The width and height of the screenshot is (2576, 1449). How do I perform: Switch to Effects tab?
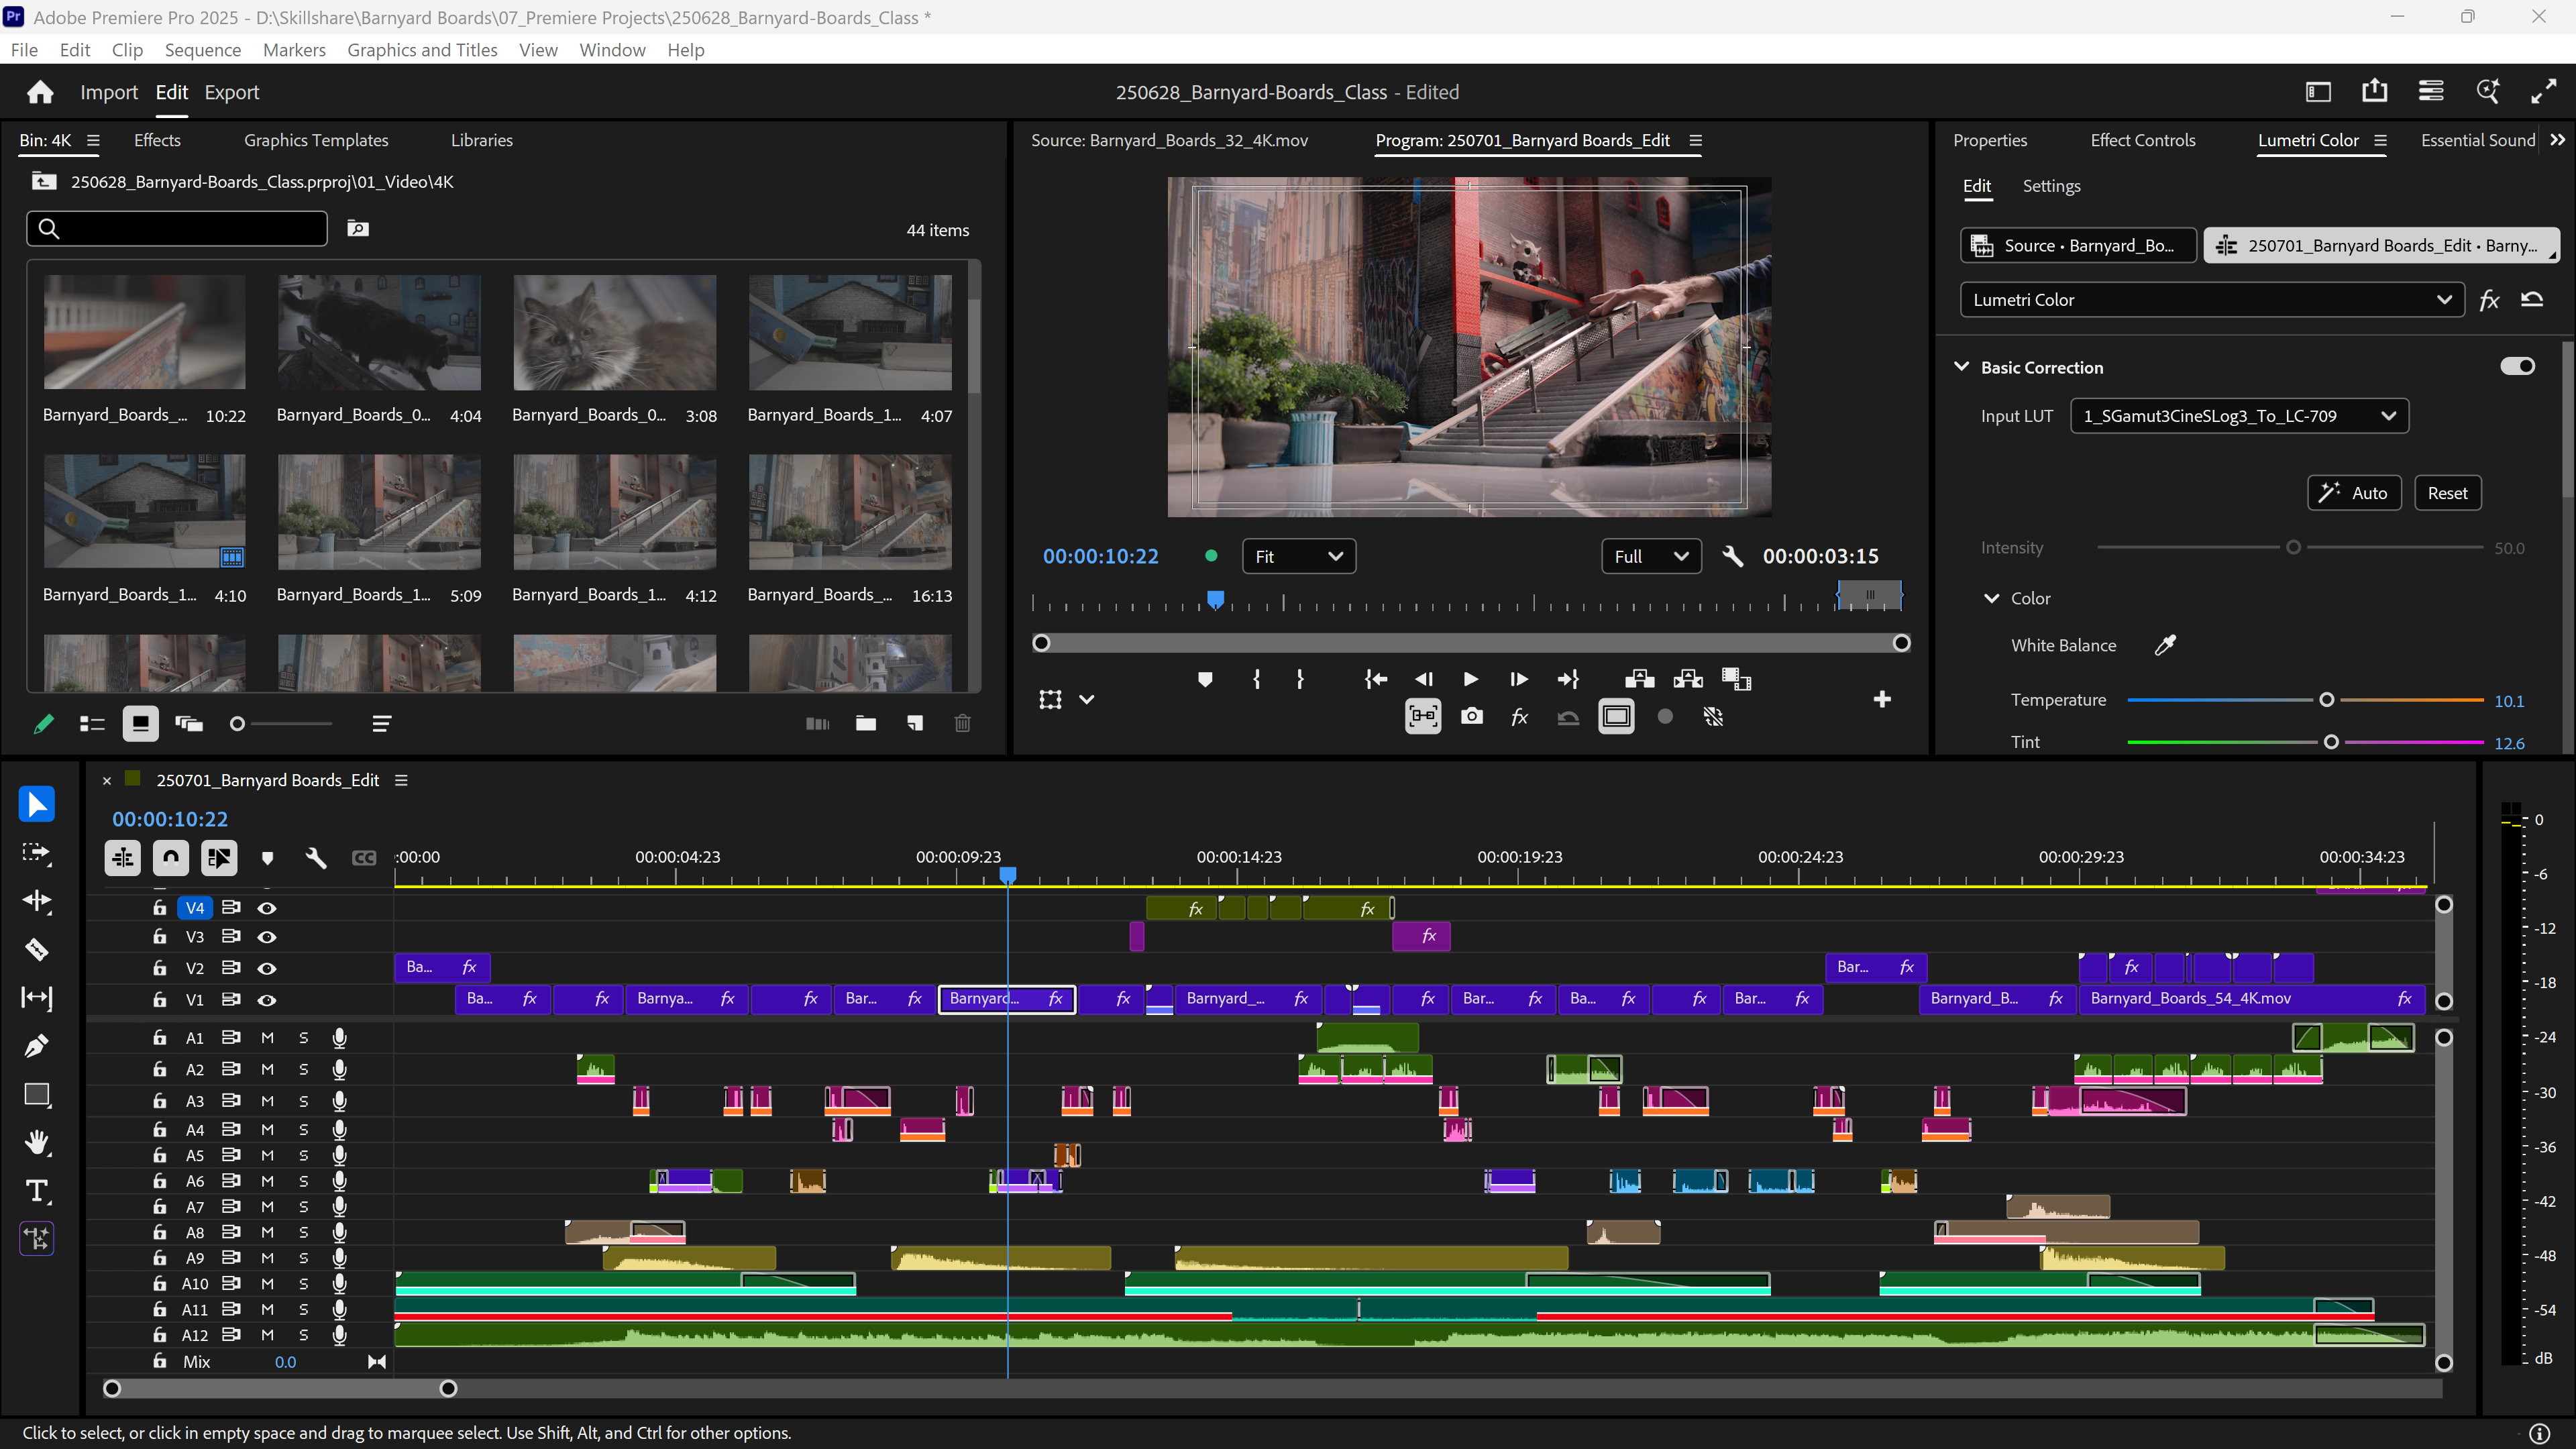(x=157, y=140)
